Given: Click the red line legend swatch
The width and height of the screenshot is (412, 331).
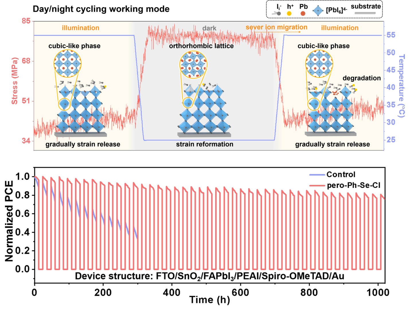Looking at the screenshot, I should click(x=317, y=186).
